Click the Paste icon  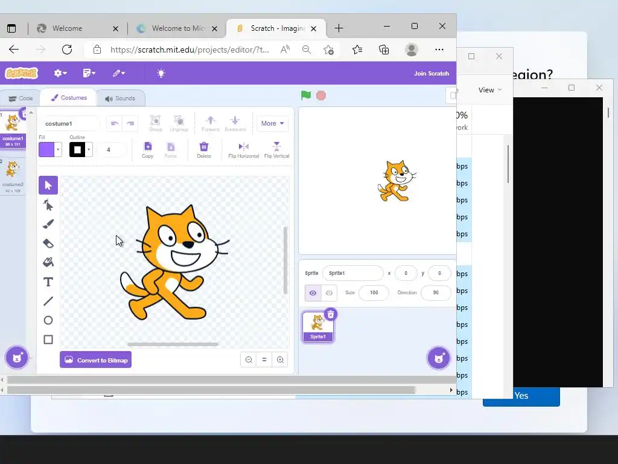pos(171,150)
